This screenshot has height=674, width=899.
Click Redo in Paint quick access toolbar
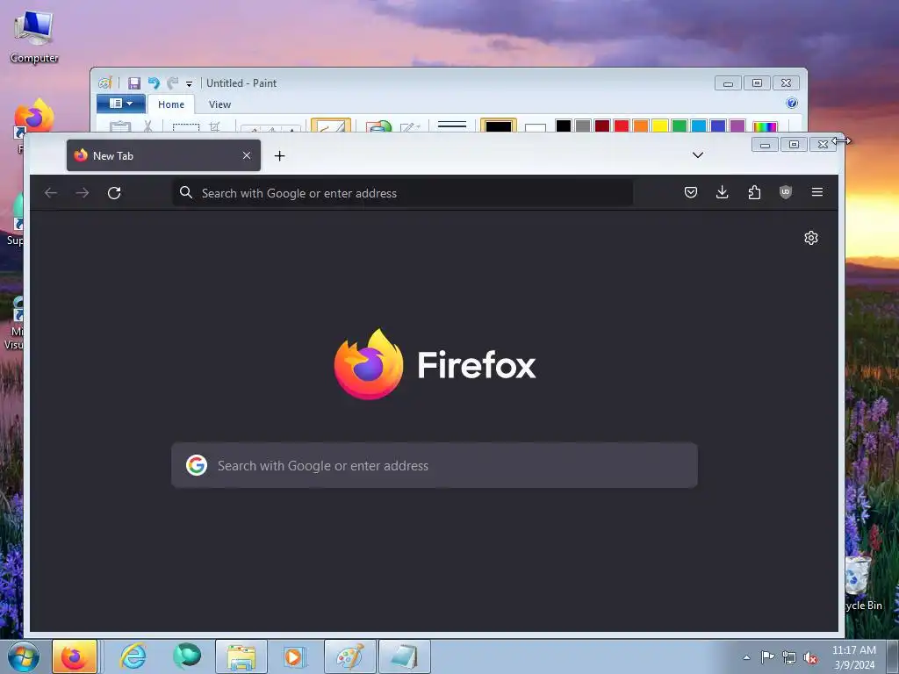[173, 83]
